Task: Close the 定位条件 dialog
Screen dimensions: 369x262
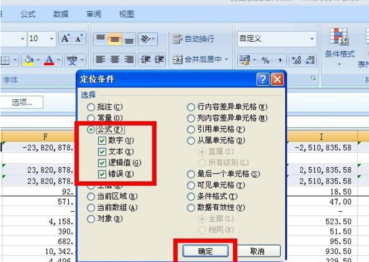Action: tap(277, 79)
